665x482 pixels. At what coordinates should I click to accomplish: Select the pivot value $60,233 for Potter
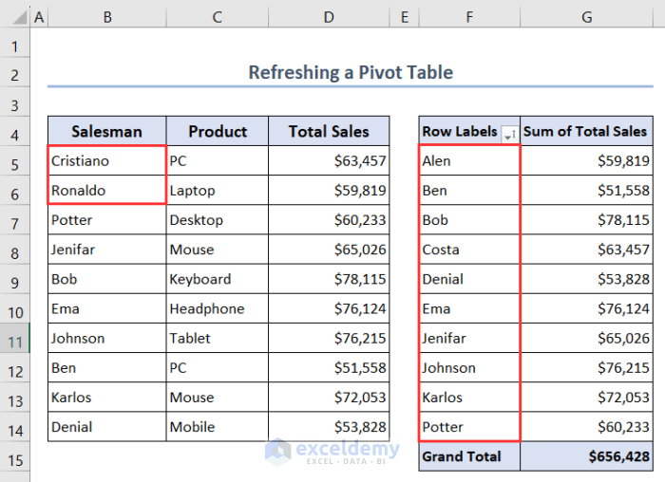pos(586,427)
